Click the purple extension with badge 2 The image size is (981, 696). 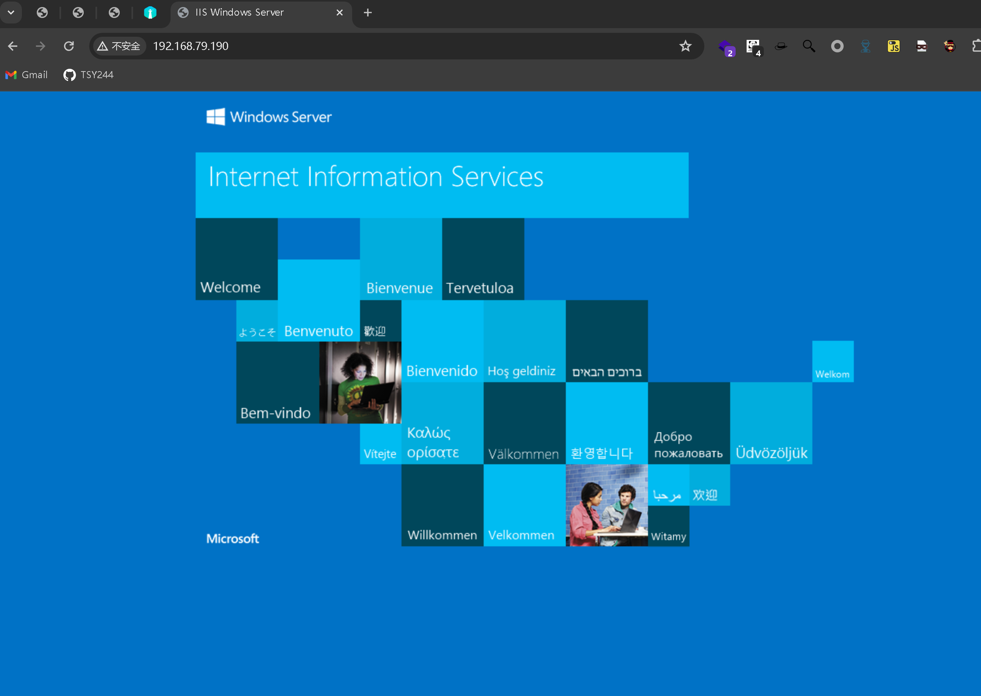pos(725,46)
